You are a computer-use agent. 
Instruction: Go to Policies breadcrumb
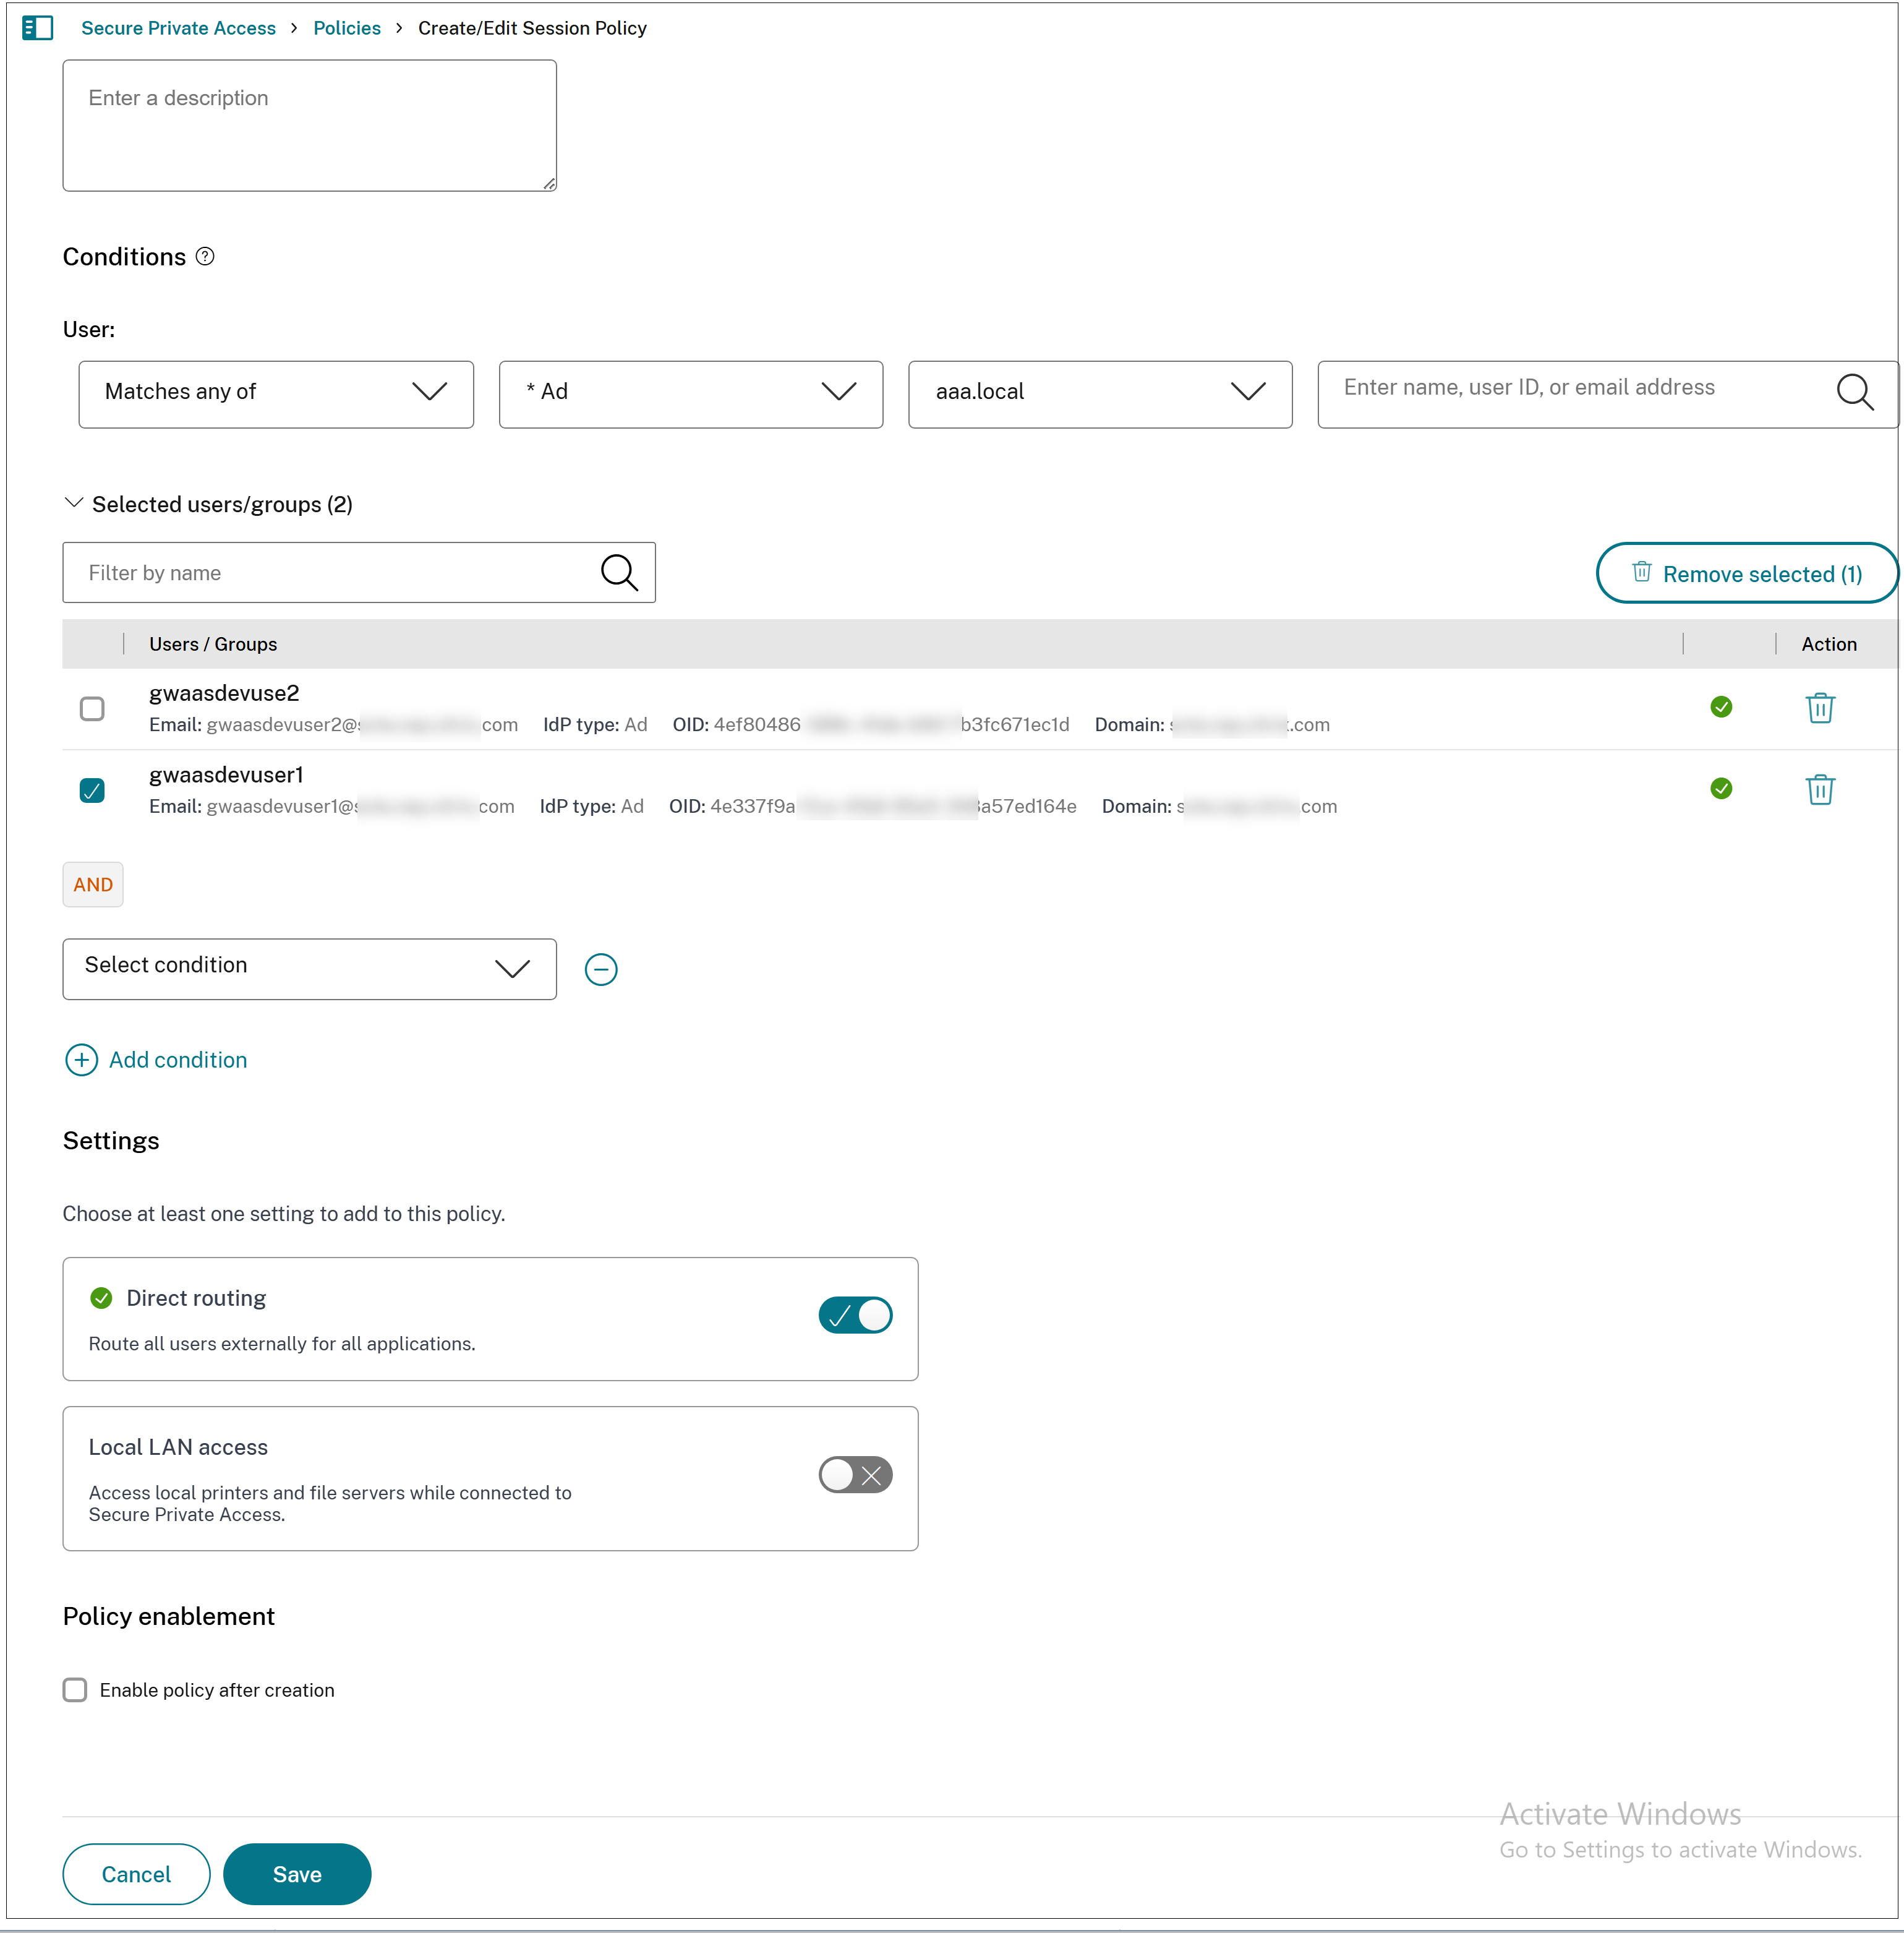click(347, 28)
